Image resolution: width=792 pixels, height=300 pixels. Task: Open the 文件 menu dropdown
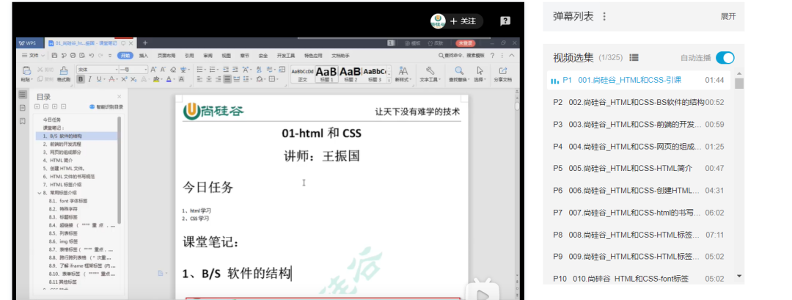point(33,56)
